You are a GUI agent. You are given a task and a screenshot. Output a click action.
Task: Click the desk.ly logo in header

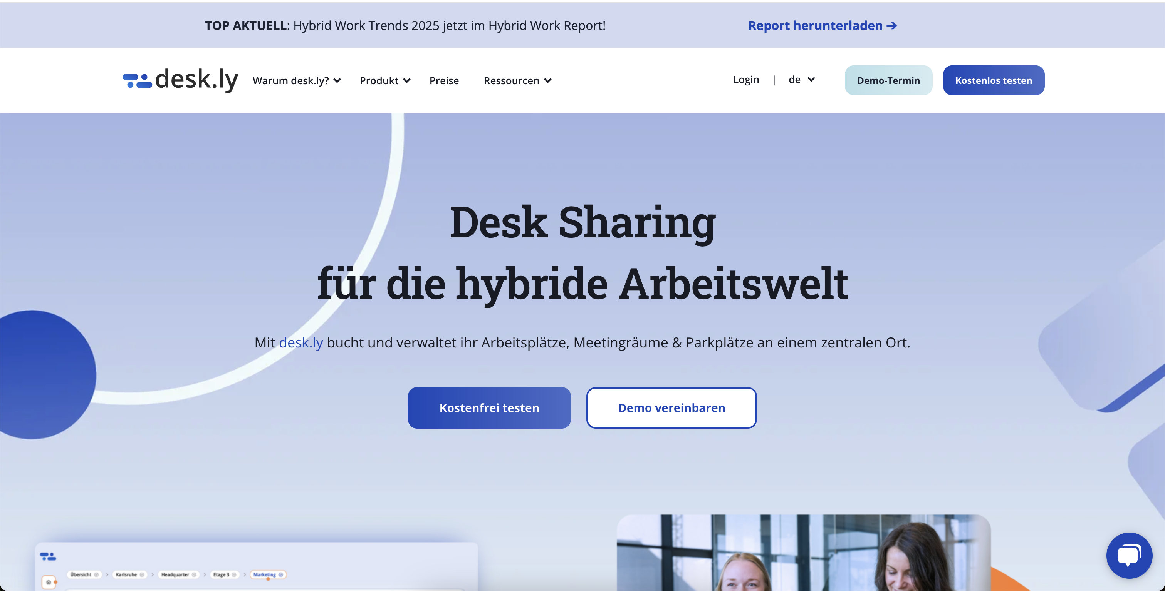pos(180,80)
